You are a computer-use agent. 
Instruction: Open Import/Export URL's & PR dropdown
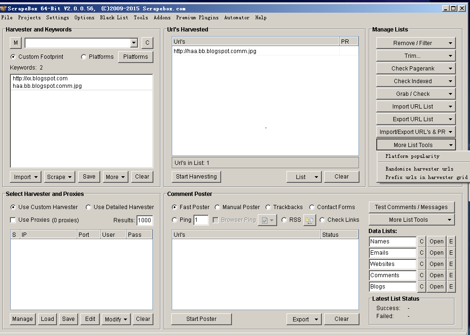tap(416, 132)
